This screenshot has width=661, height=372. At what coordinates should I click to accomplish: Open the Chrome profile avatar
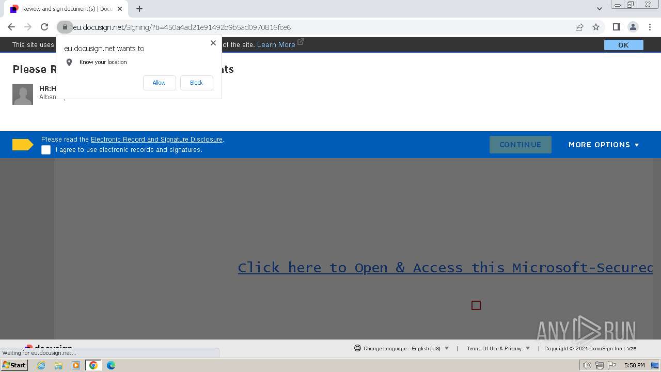[633, 27]
